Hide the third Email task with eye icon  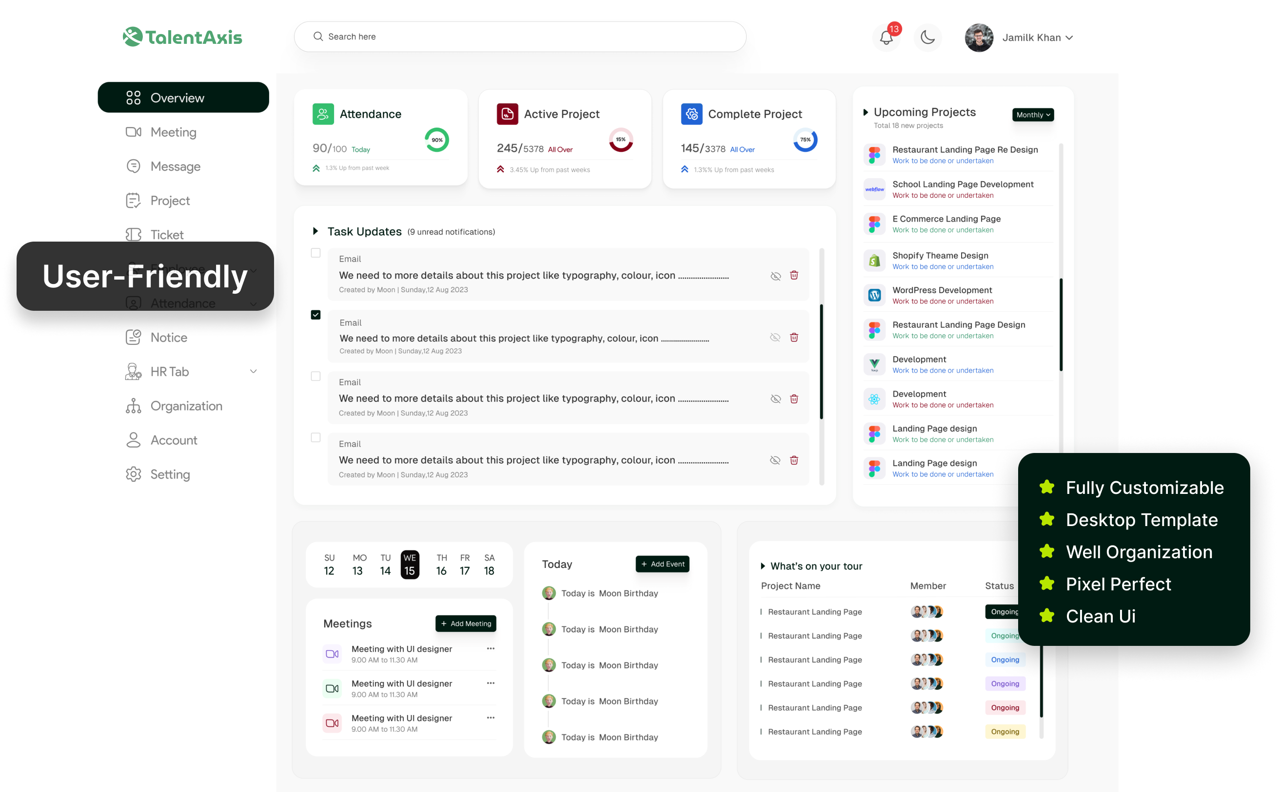point(775,399)
